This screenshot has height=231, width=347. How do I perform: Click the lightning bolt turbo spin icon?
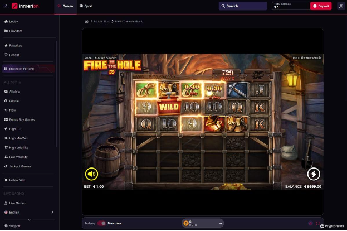314,174
